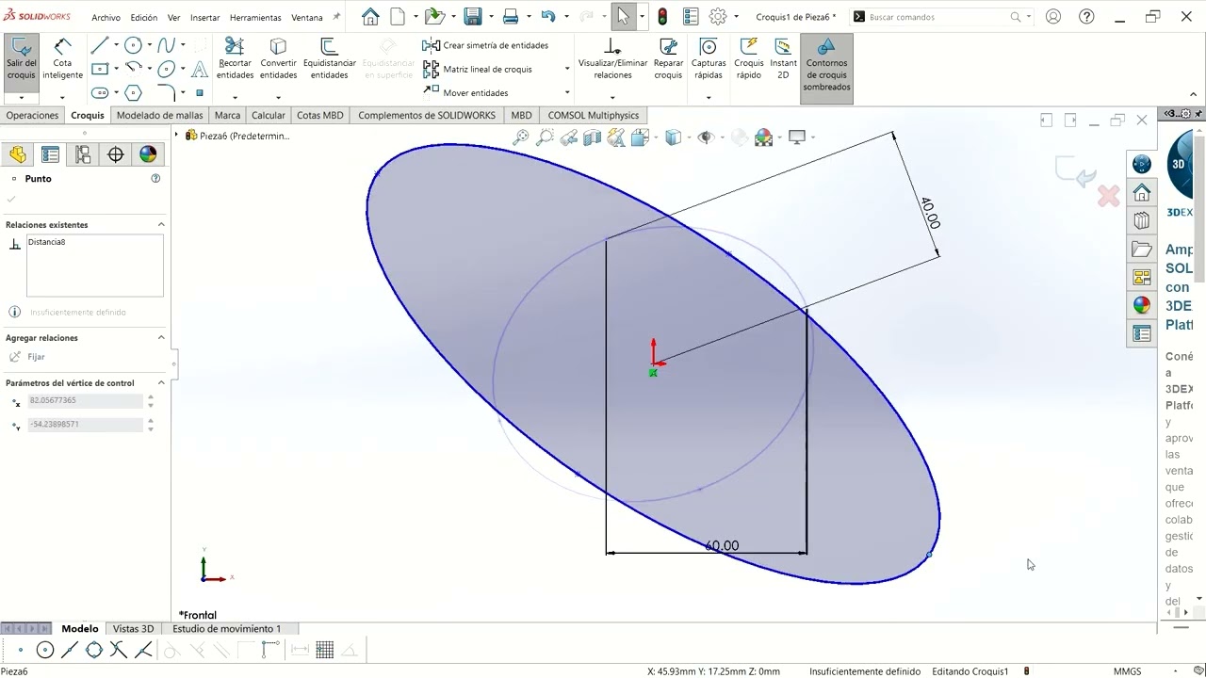The image size is (1206, 678).
Task: Select the Ellipse sketch tool
Action: click(167, 69)
